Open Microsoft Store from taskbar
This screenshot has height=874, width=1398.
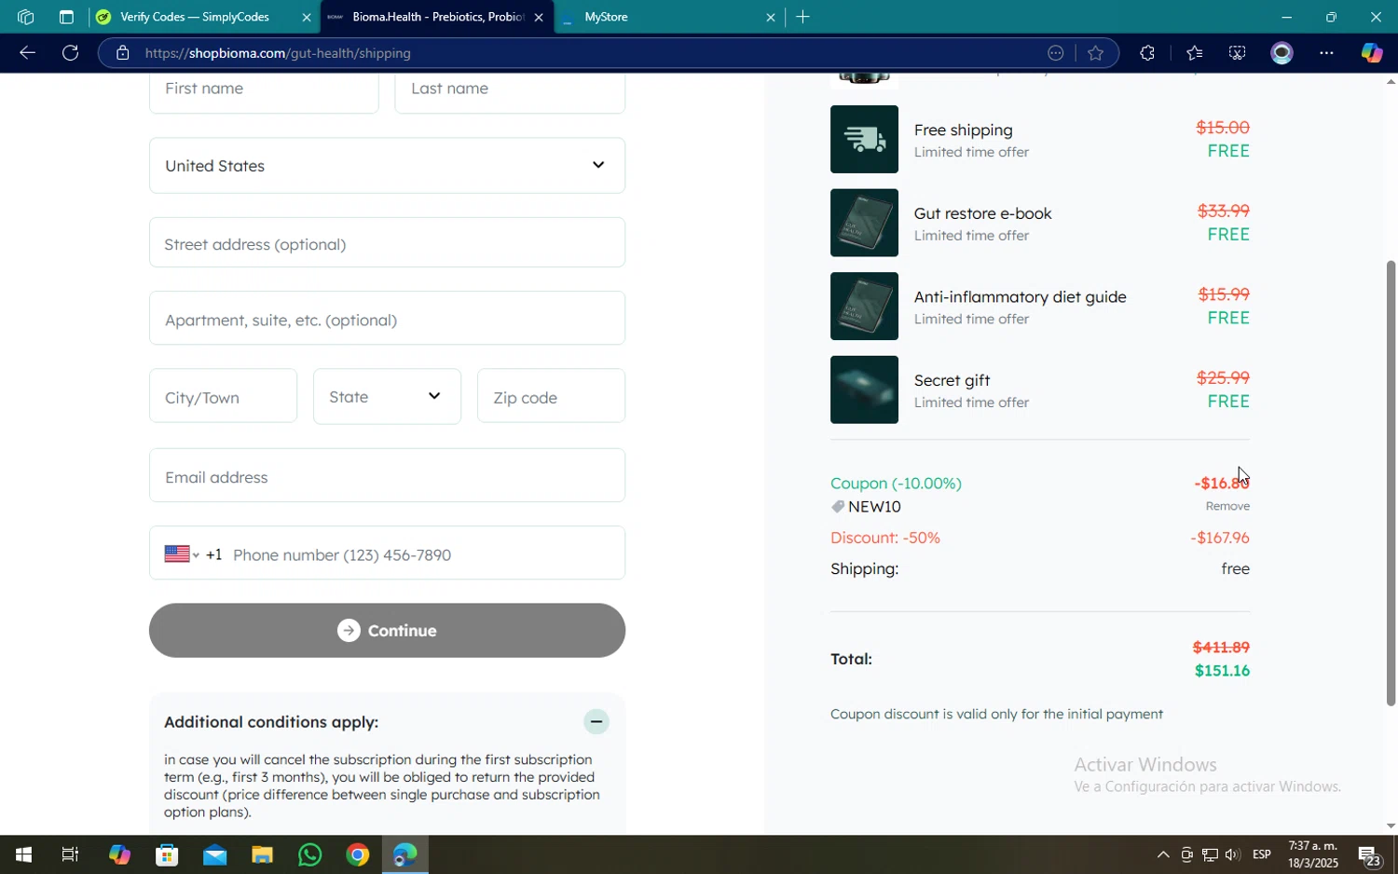[x=167, y=855]
